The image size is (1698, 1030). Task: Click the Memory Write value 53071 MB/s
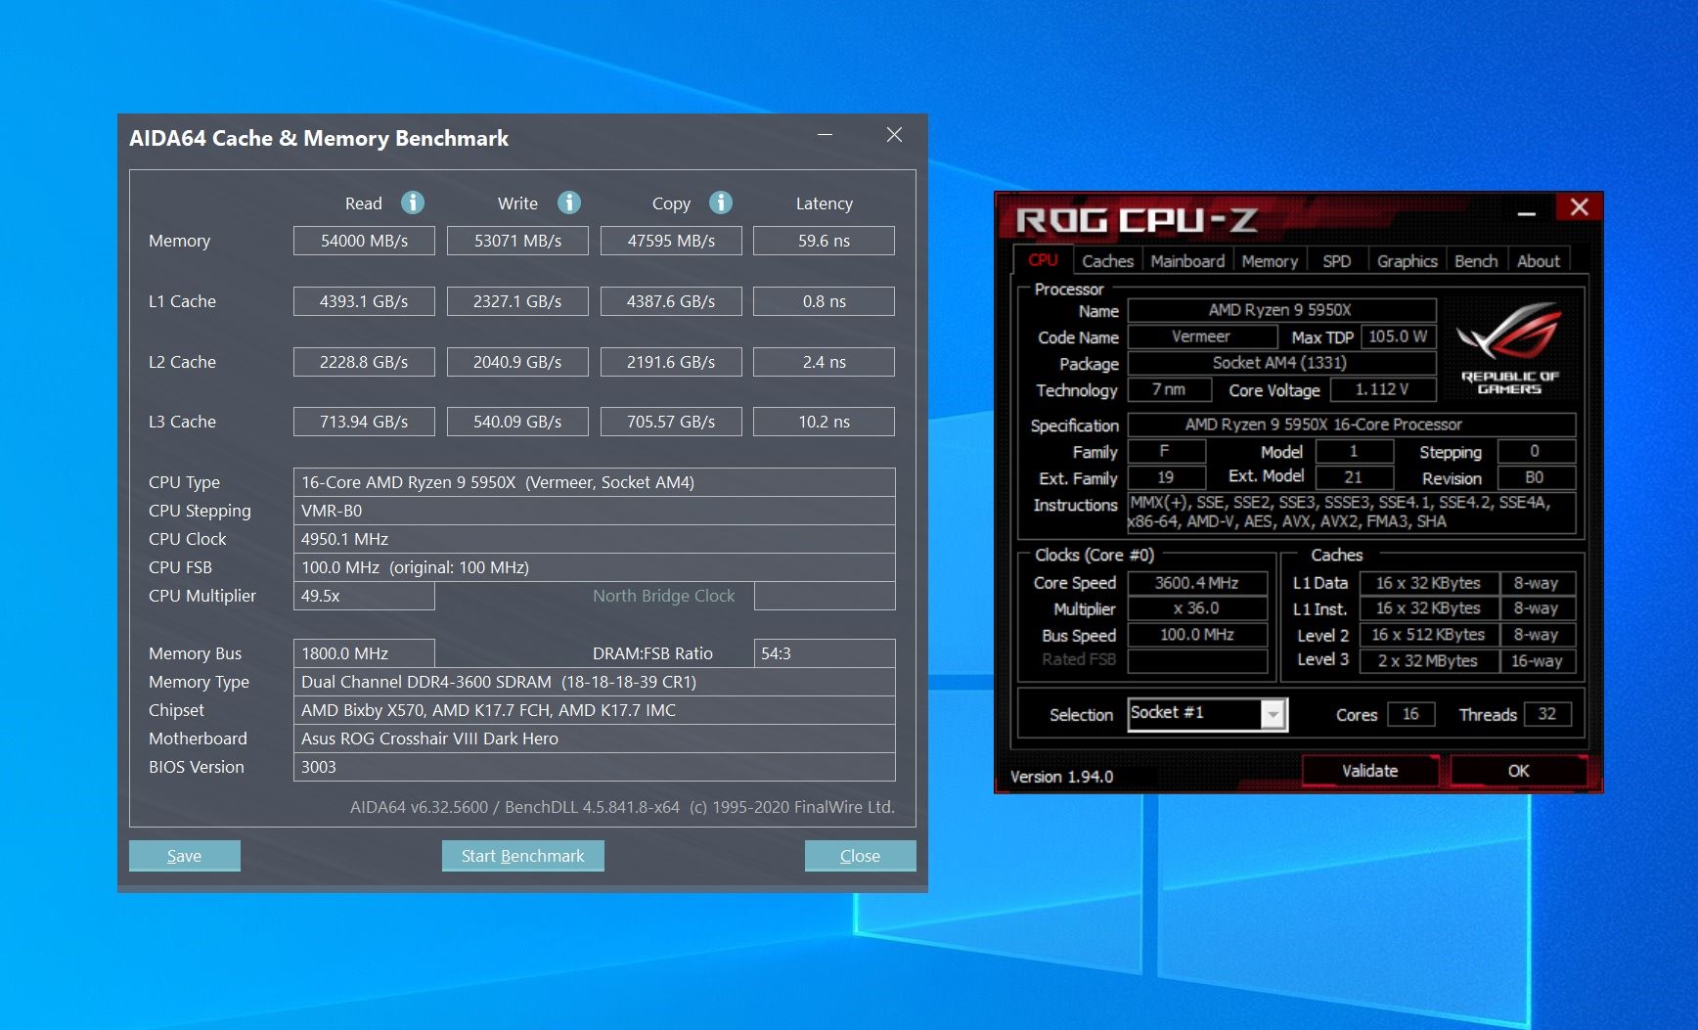[x=517, y=241]
